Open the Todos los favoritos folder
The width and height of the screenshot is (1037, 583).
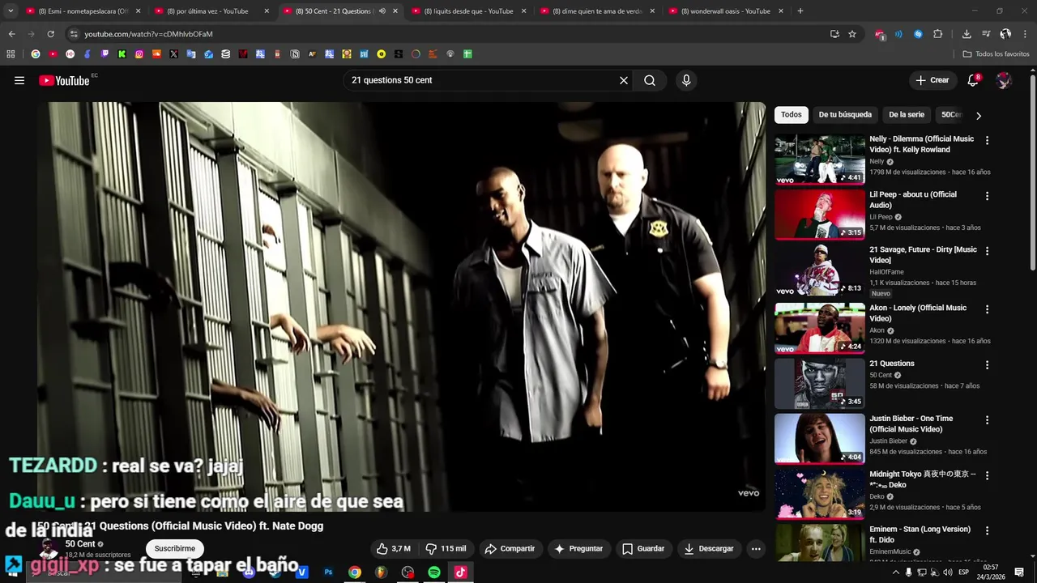(x=996, y=54)
